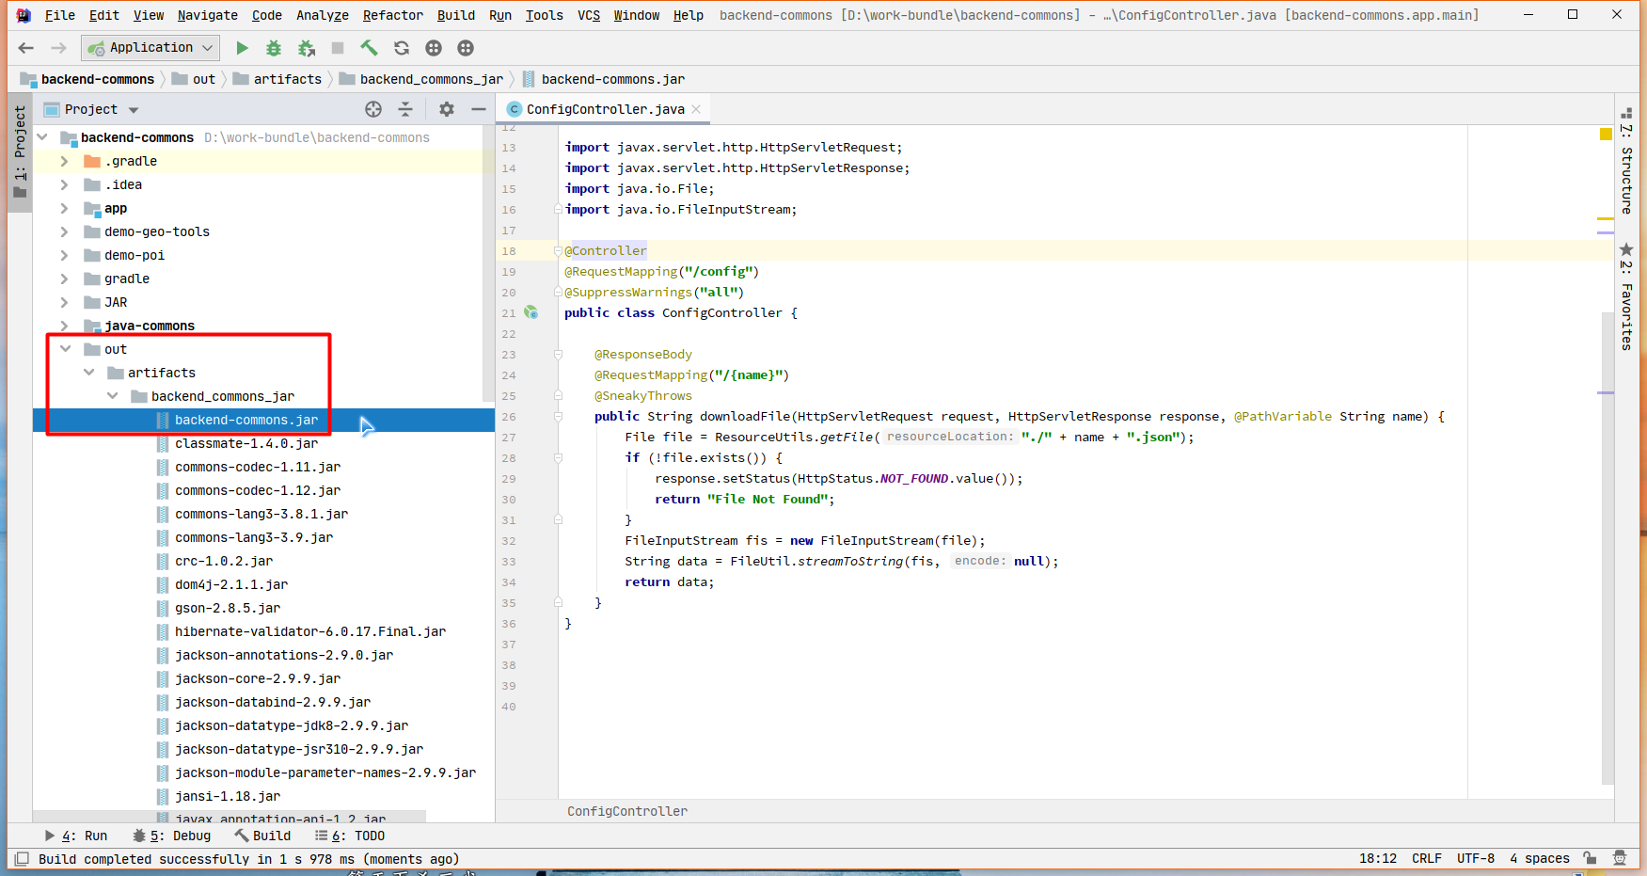Click the grey Stop button
The image size is (1647, 876).
pyautogui.click(x=338, y=48)
